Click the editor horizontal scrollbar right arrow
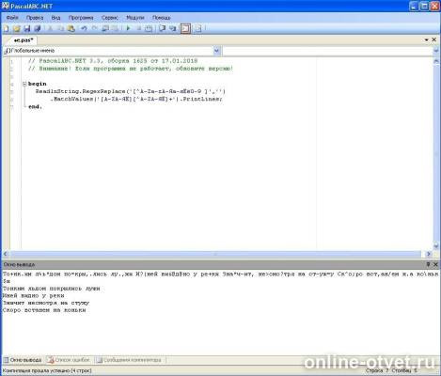 (x=429, y=254)
